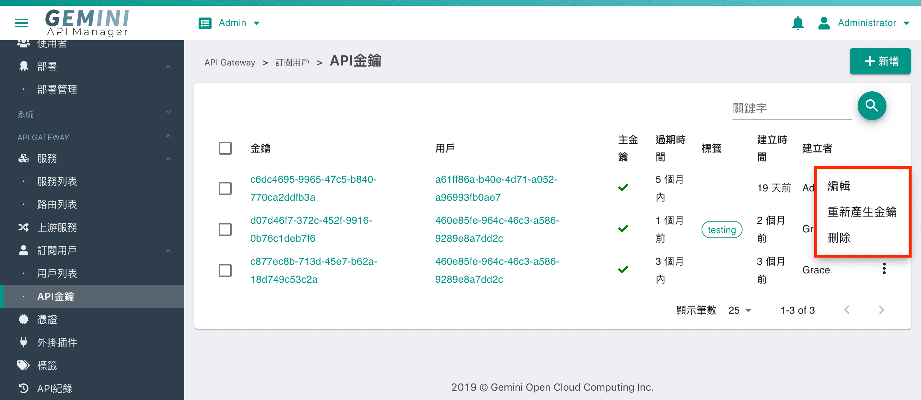The image size is (921, 400).
Task: Focus the 關鍵字 search field
Action: click(792, 108)
